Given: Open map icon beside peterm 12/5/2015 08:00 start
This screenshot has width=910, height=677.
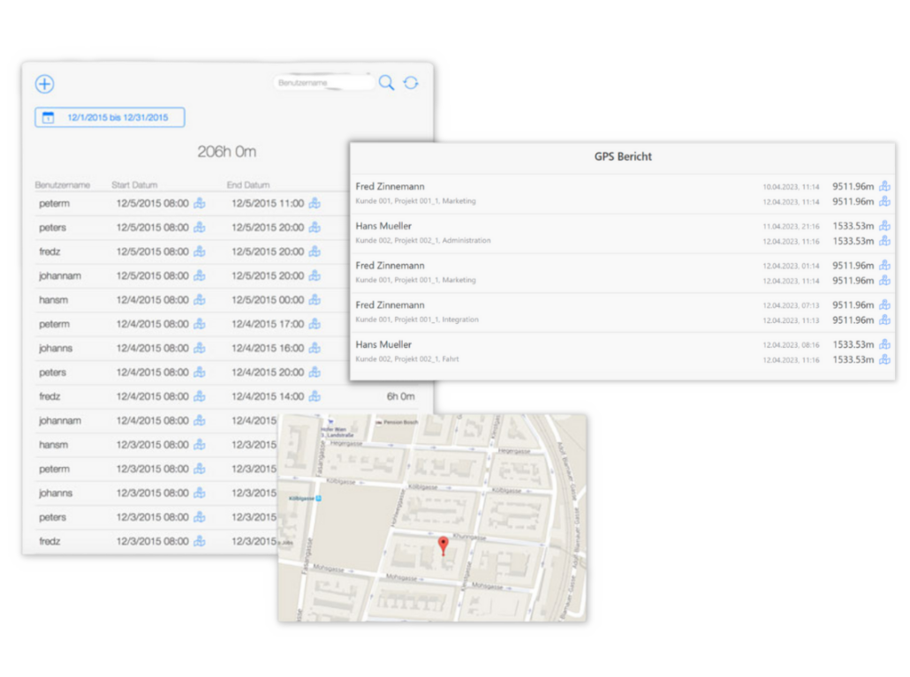Looking at the screenshot, I should 200,203.
